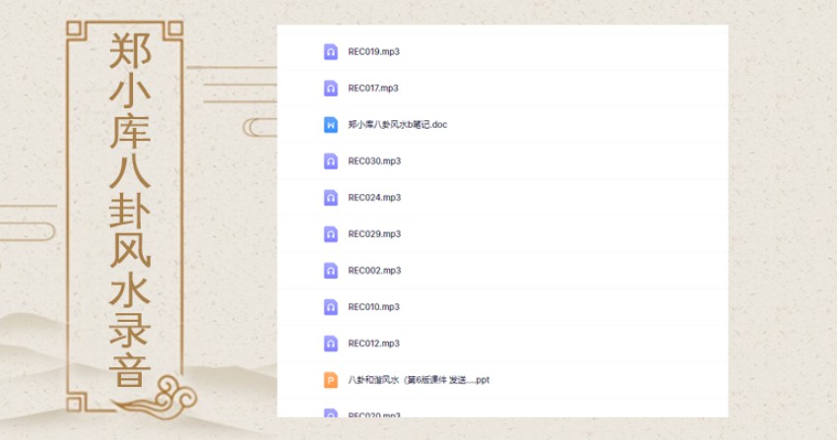
Task: Open the REC029.mp3 file name
Action: point(374,234)
